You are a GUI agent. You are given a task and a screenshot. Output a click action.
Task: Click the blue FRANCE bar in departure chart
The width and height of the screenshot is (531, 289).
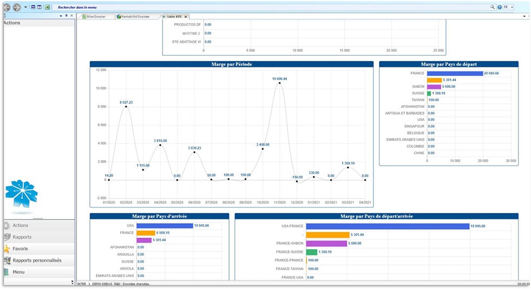(454, 73)
